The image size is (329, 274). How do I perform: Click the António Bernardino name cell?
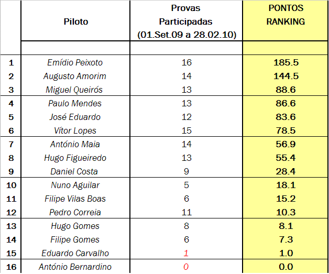pyautogui.click(x=75, y=267)
